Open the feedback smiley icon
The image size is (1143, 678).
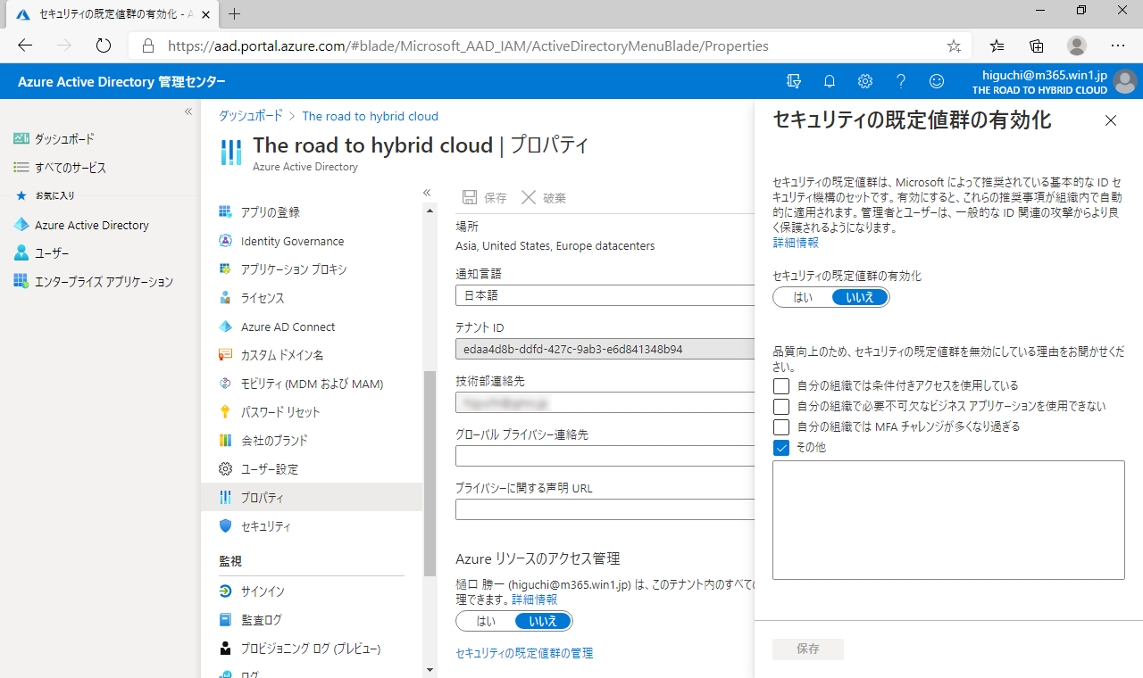tap(937, 81)
